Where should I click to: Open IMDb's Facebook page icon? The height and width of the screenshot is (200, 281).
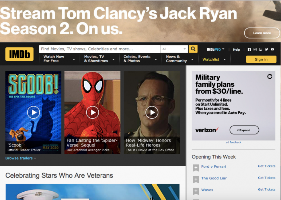click(249, 49)
